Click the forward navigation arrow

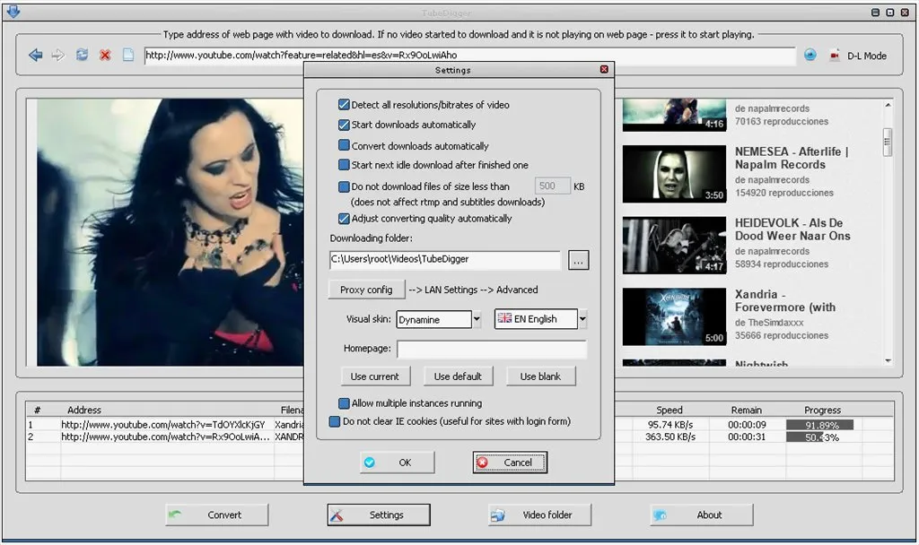click(57, 55)
